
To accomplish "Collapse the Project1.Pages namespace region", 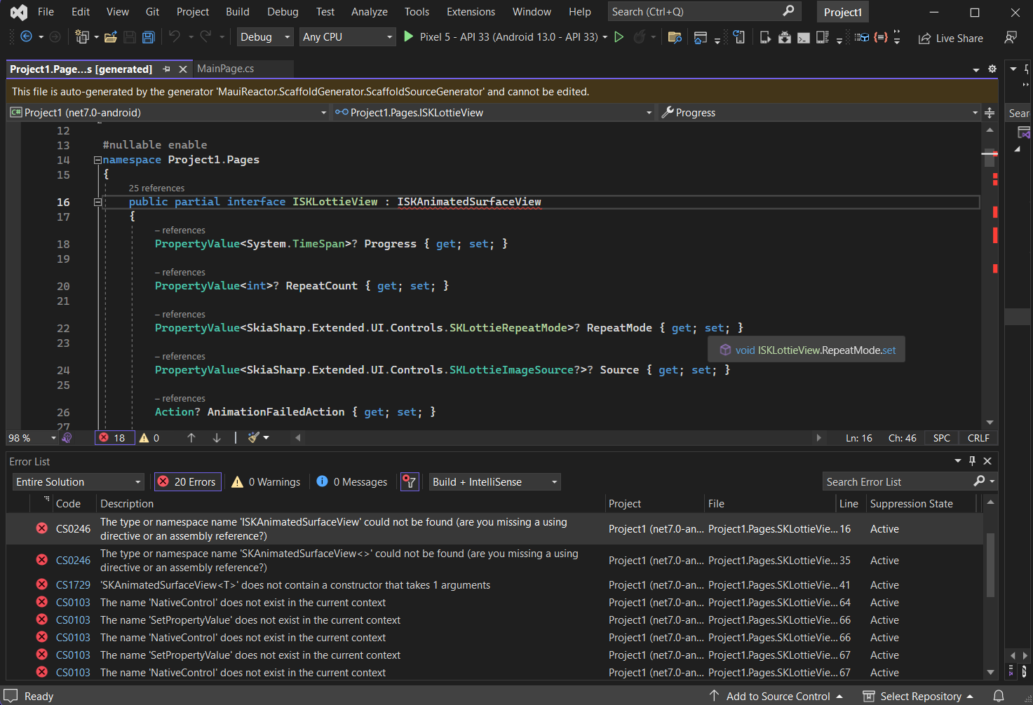I will tap(97, 160).
